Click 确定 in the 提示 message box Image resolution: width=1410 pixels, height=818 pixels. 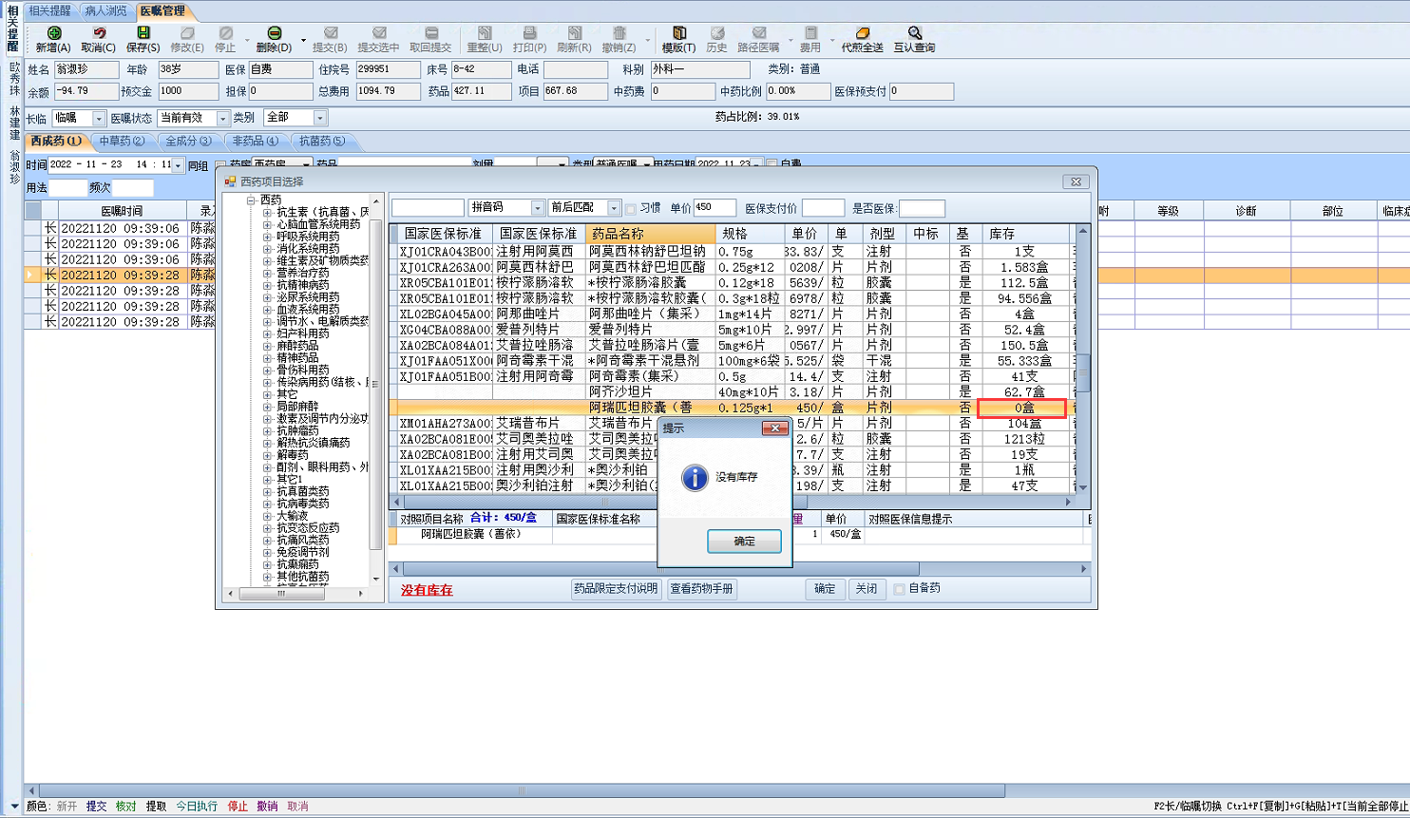(x=744, y=542)
